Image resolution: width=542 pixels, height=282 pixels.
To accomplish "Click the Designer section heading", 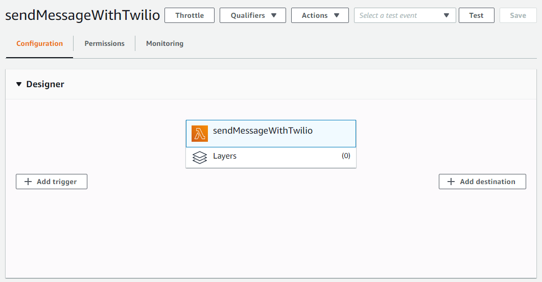I will (x=45, y=84).
